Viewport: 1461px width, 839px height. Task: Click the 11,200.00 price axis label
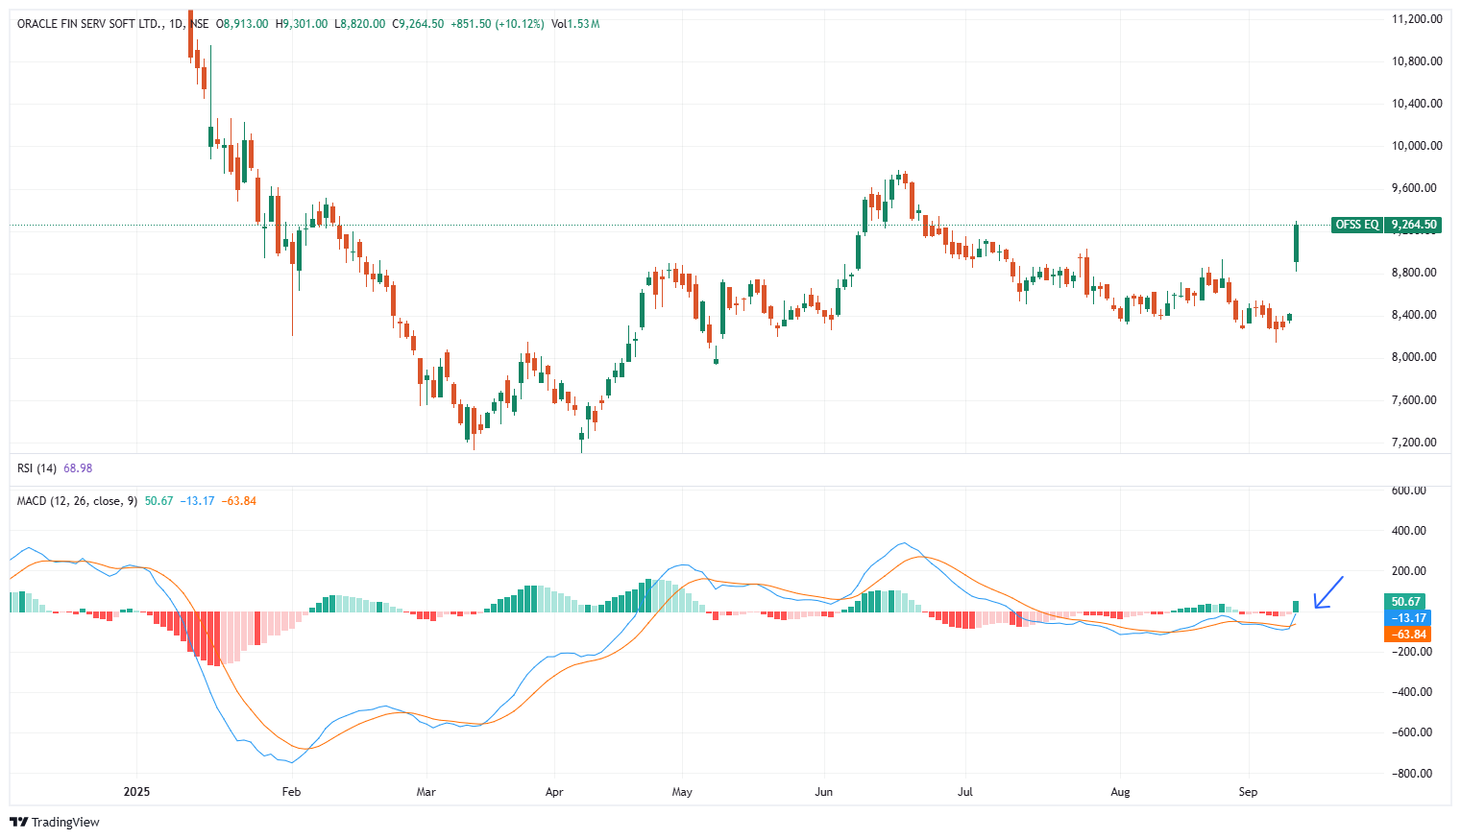click(x=1417, y=19)
